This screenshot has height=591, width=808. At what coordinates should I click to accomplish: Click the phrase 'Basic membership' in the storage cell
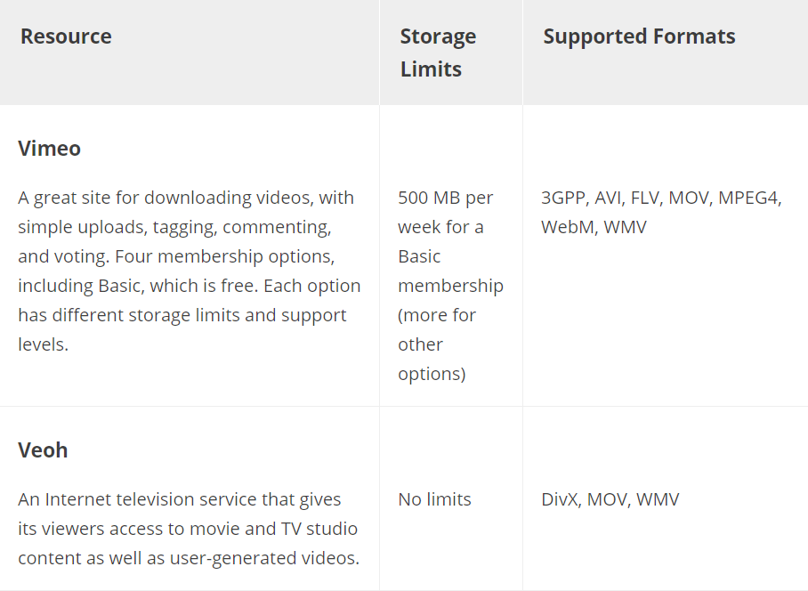(x=450, y=271)
